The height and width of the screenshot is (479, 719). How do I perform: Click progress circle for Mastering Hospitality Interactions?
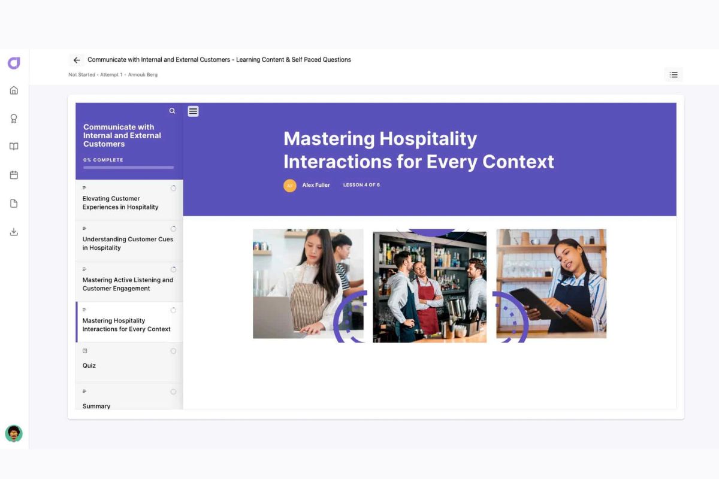(173, 310)
